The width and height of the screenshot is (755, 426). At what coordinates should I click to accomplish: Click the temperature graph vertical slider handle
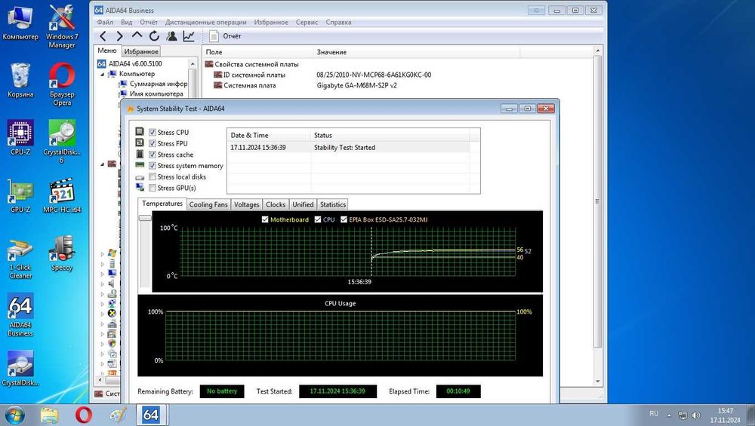(x=145, y=218)
